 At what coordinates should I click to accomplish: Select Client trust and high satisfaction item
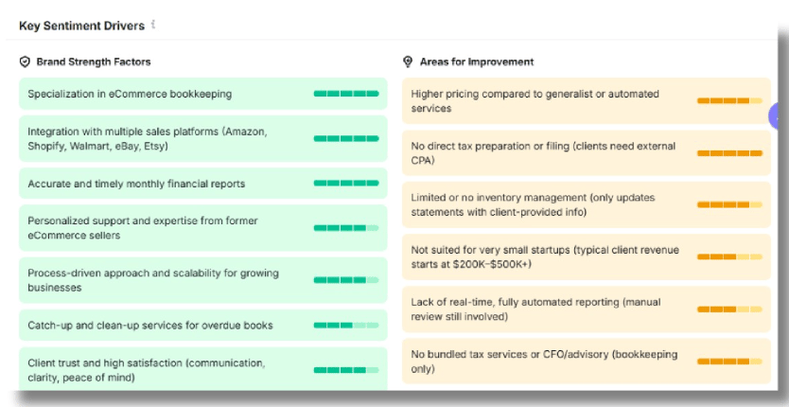[203, 370]
